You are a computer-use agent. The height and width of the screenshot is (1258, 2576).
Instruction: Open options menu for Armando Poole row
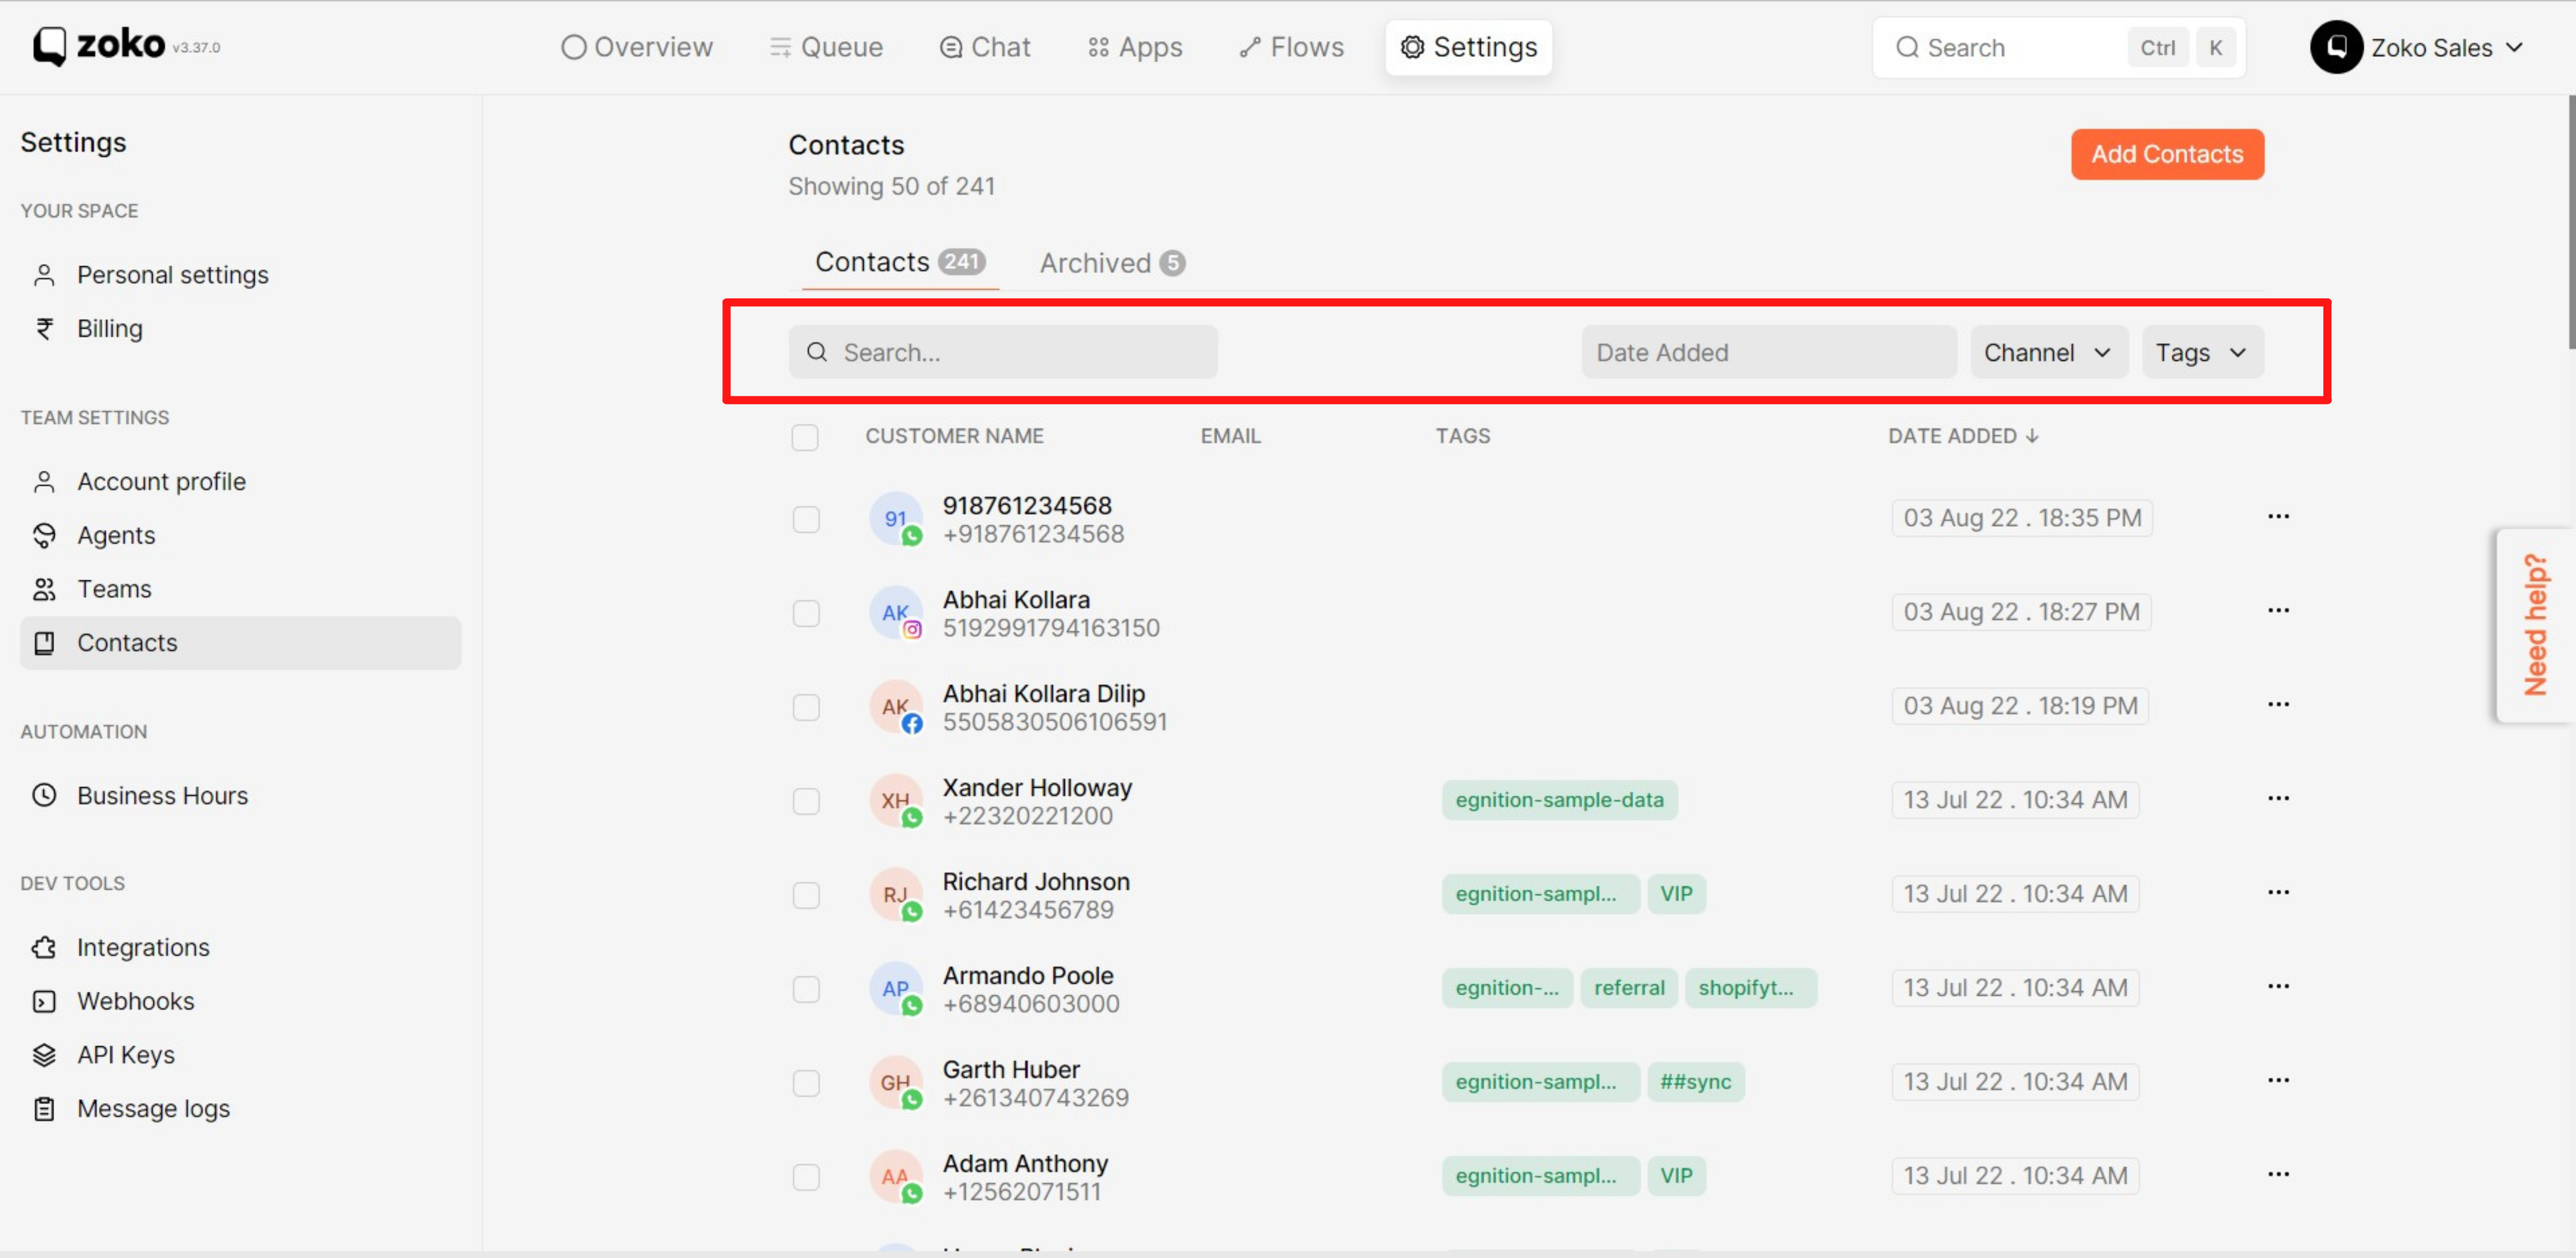tap(2278, 987)
